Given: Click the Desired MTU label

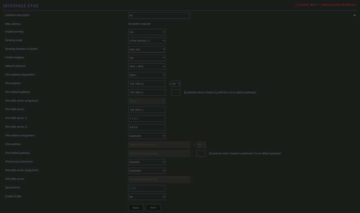Looking at the screenshot, I should 13,187.
